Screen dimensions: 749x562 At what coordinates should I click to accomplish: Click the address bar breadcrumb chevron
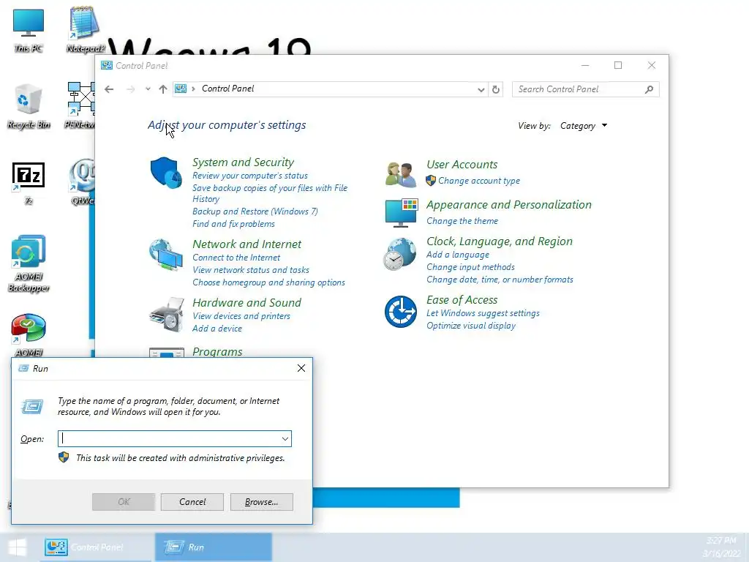click(193, 89)
